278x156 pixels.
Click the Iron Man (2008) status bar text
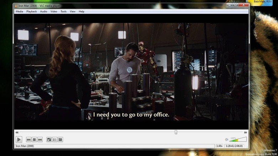click(25, 146)
